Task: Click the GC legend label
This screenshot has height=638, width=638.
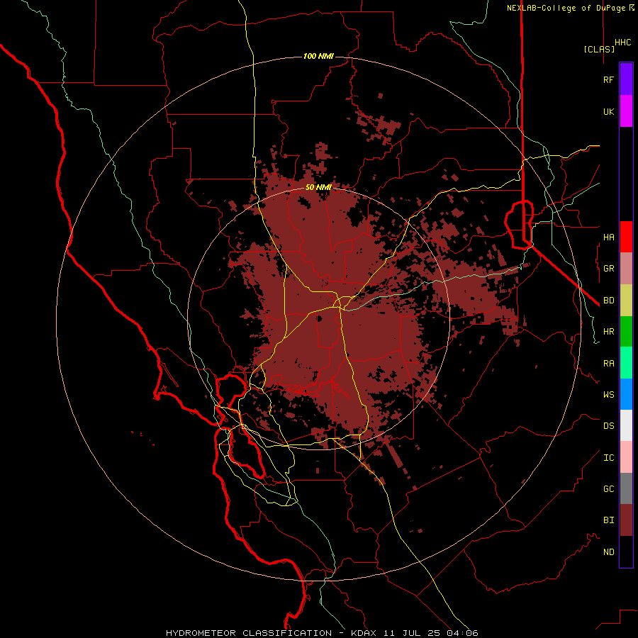Action: pyautogui.click(x=608, y=489)
